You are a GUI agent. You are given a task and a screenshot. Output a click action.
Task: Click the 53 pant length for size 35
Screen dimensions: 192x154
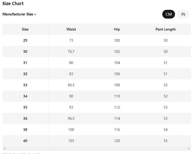coord(165,107)
